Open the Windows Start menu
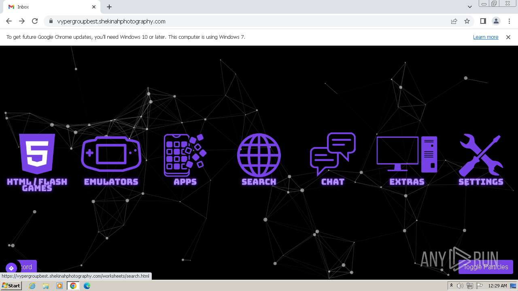 (x=11, y=286)
